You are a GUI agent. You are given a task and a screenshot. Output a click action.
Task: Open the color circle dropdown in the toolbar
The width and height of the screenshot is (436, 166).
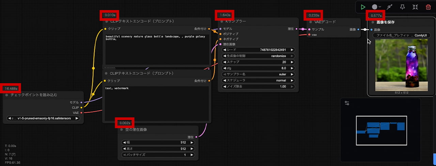(376, 7)
